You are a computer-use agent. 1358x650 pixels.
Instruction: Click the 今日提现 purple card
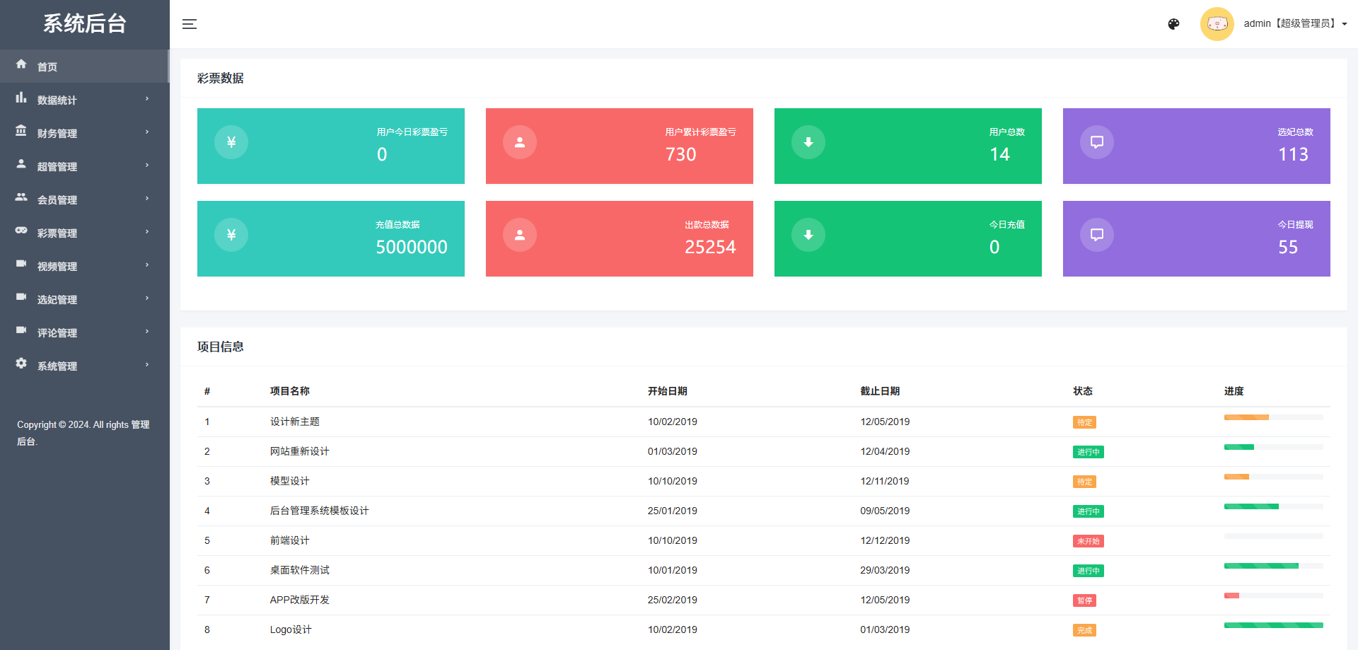(1196, 238)
